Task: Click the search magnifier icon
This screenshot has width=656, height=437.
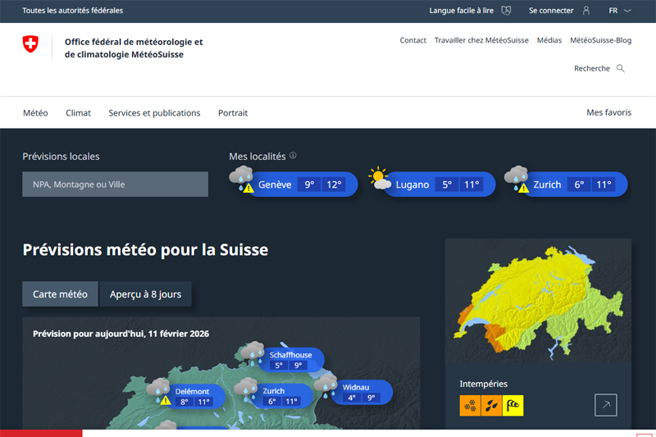Action: pyautogui.click(x=621, y=69)
